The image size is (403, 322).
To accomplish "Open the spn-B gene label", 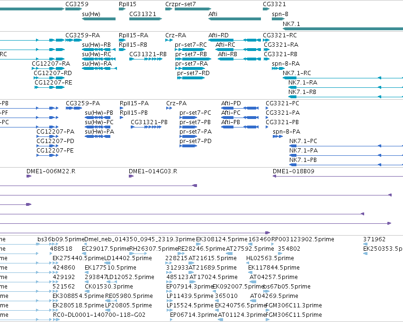I will click(x=280, y=14).
